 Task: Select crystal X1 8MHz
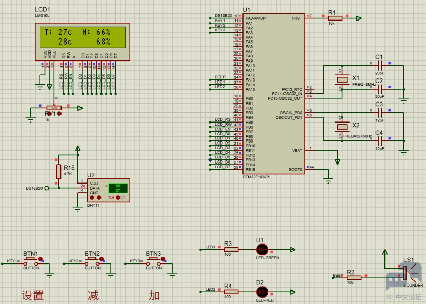click(x=342, y=79)
